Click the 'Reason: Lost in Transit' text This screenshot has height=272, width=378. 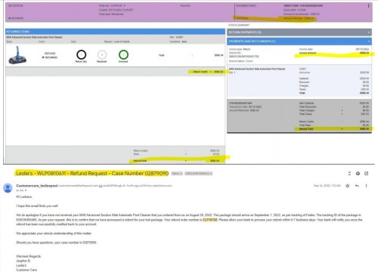tap(117, 42)
